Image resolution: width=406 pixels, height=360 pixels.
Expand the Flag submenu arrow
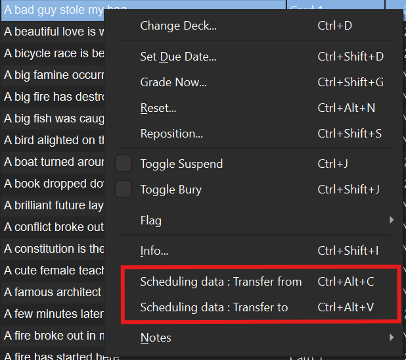pos(392,220)
